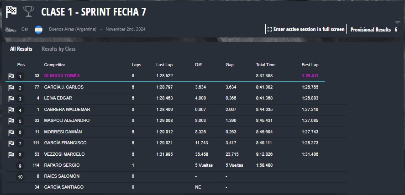The width and height of the screenshot is (405, 195).
Task: Click the race car icon next to Car
Action: point(11,29)
